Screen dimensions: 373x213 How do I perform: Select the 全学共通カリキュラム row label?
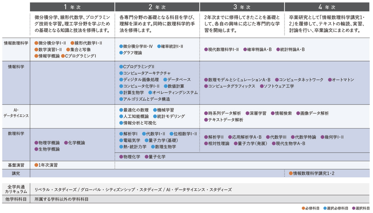click(x=16, y=189)
